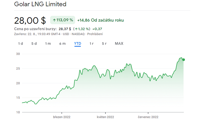201x120 pixels.
Task: Select the 1 d time range tab
Action: (x=20, y=44)
